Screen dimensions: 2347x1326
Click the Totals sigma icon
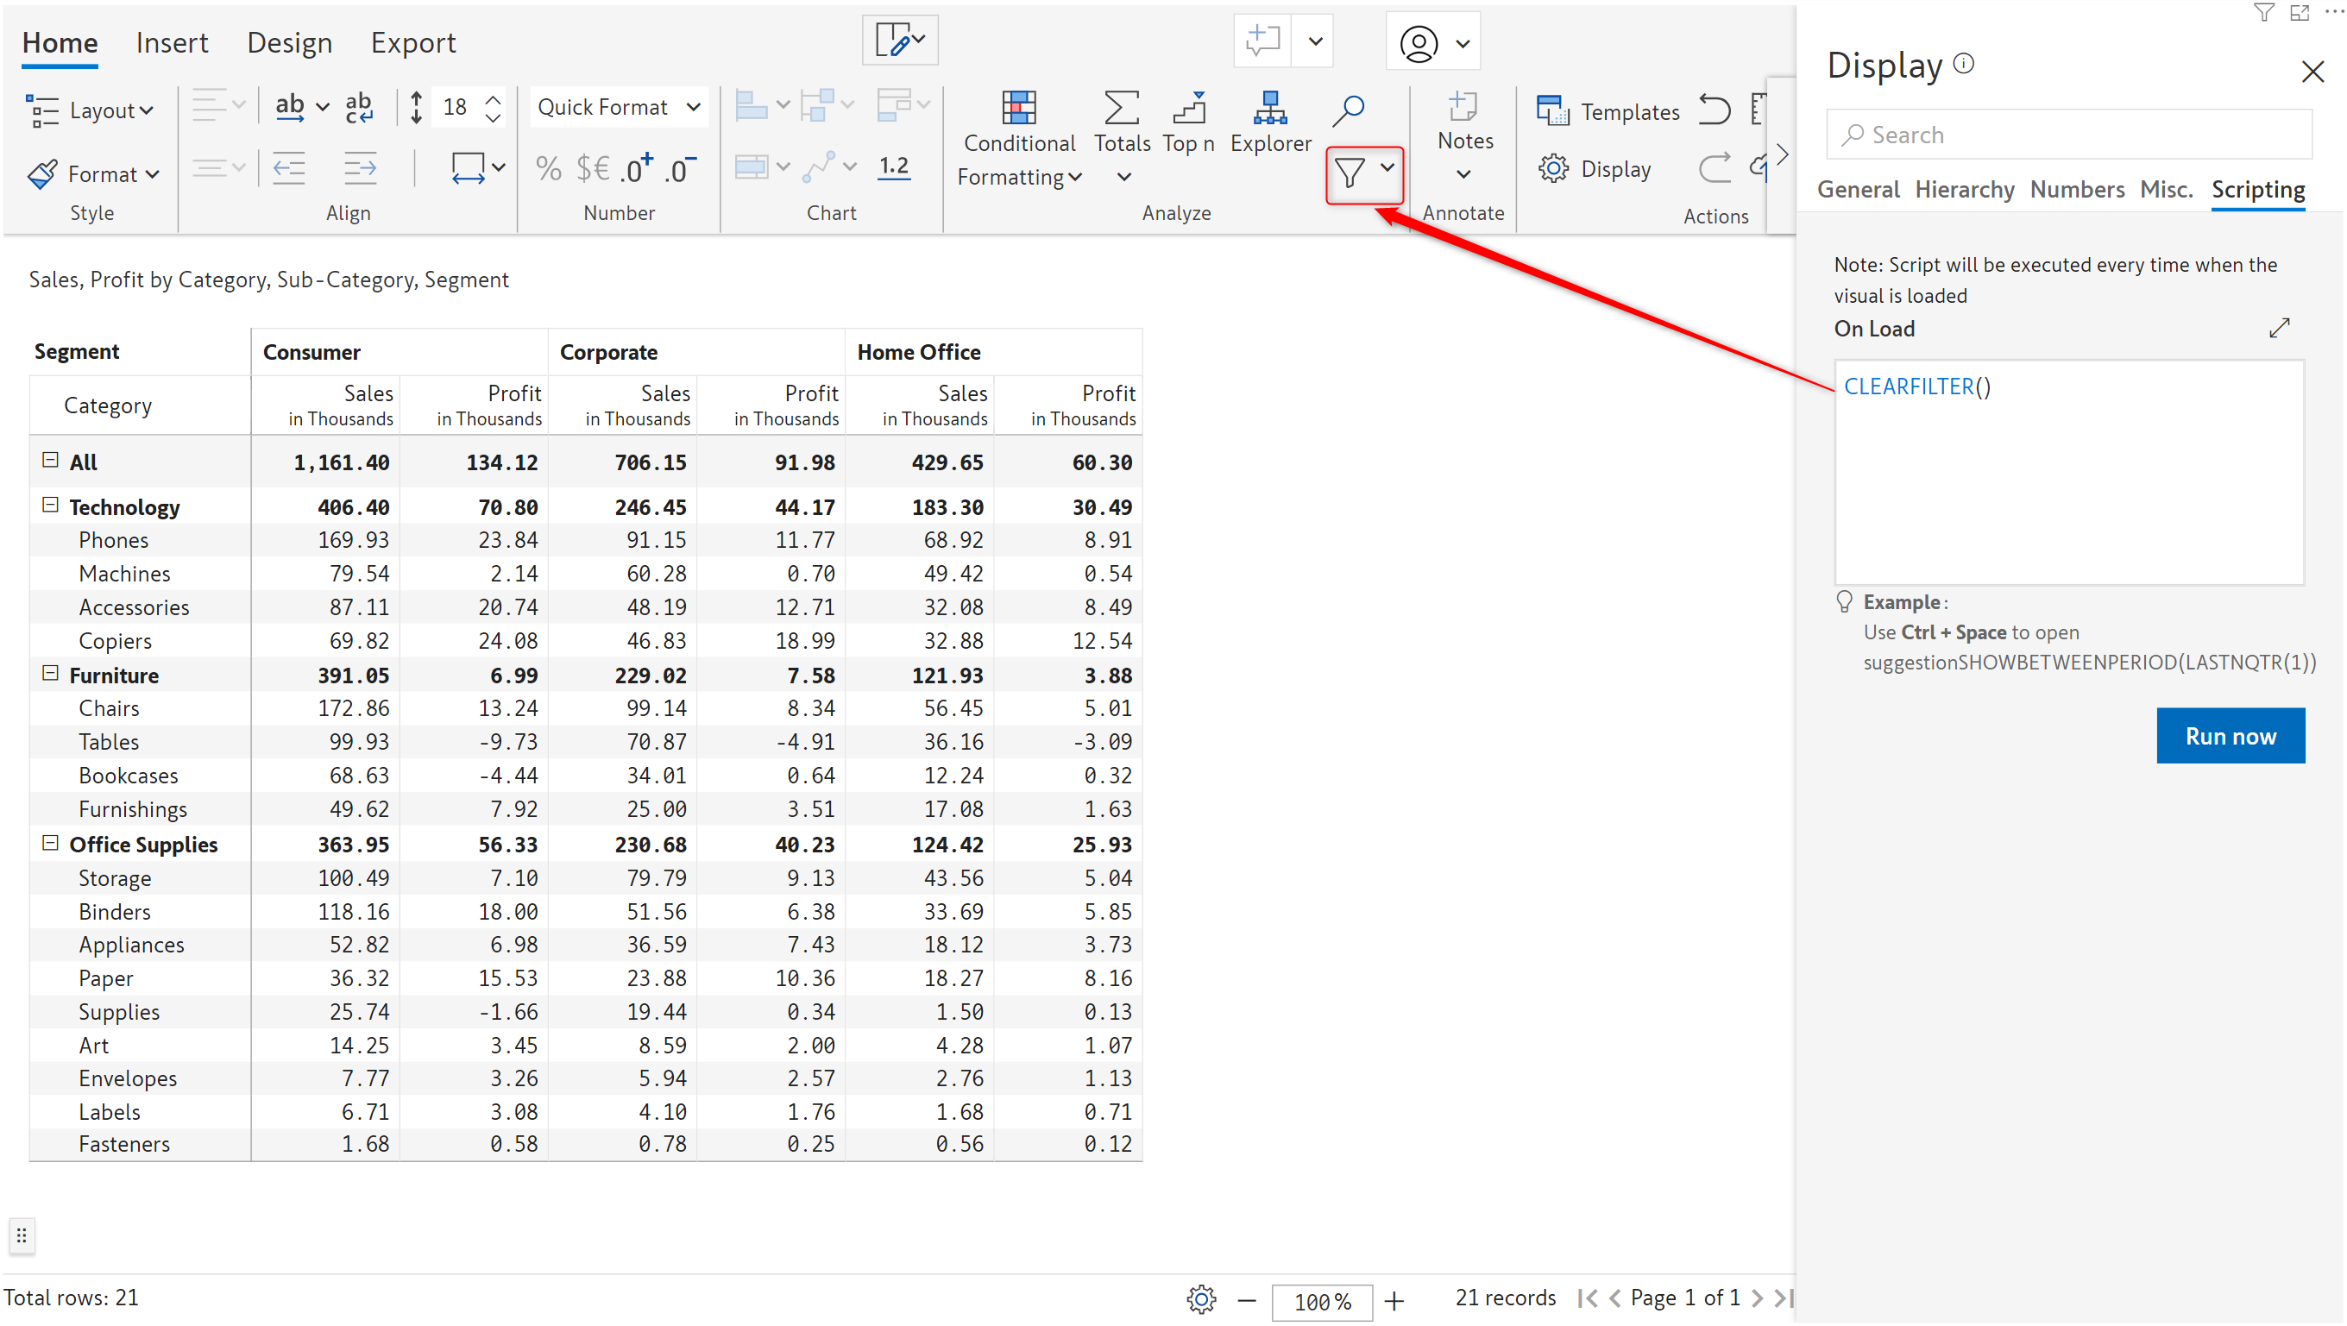click(1121, 110)
